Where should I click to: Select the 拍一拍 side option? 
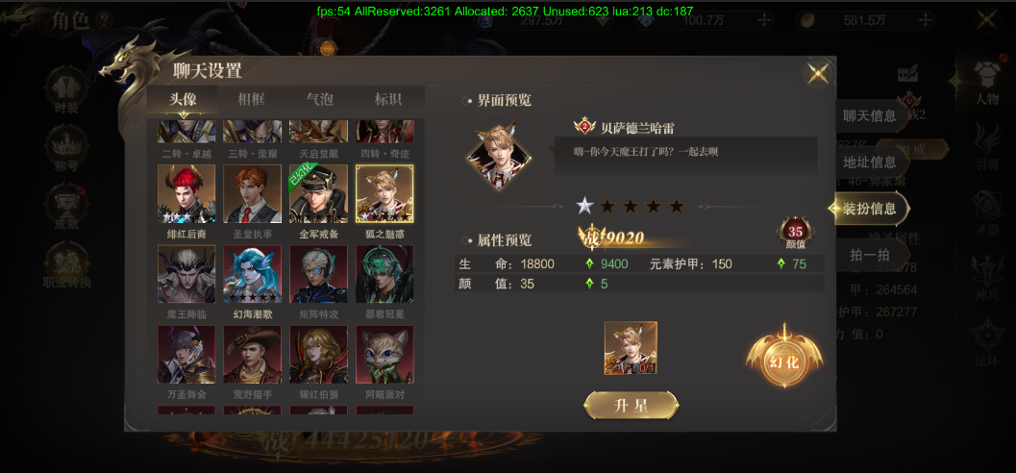tap(869, 255)
